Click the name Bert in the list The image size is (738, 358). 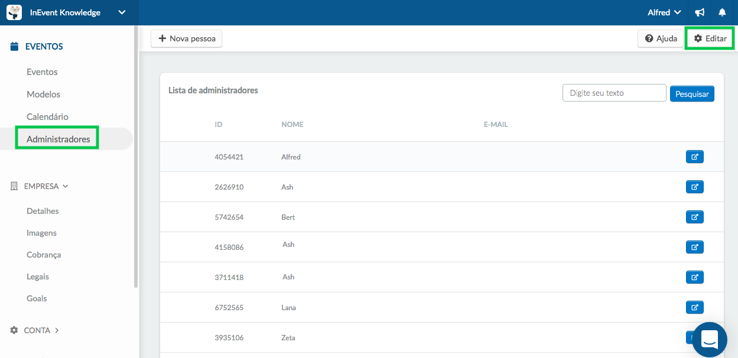coord(288,217)
